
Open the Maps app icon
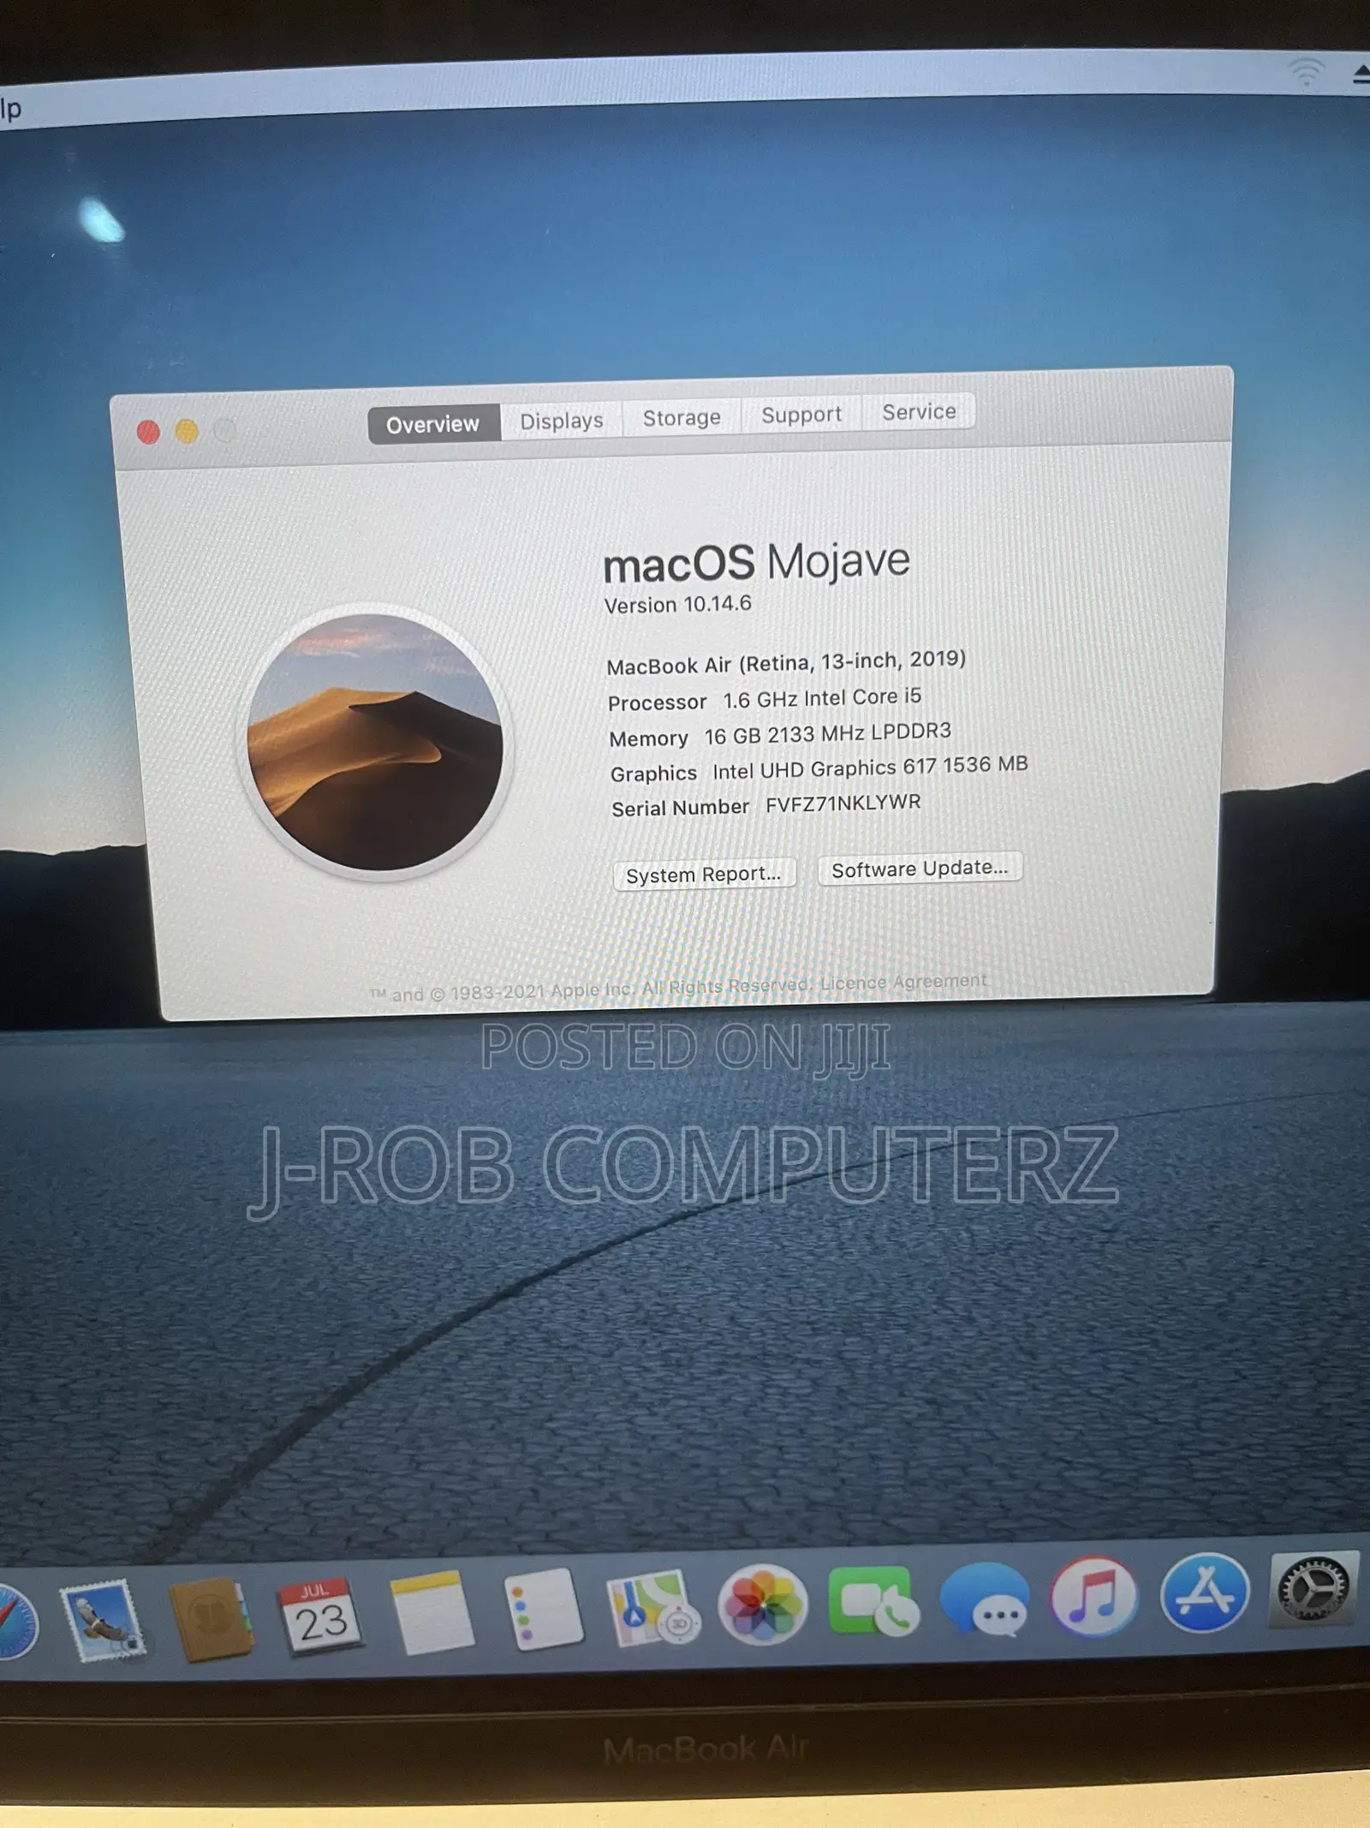point(652,1606)
